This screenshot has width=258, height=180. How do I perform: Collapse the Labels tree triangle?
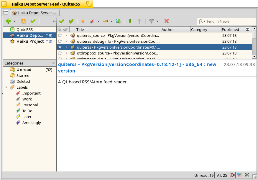pos(6,87)
